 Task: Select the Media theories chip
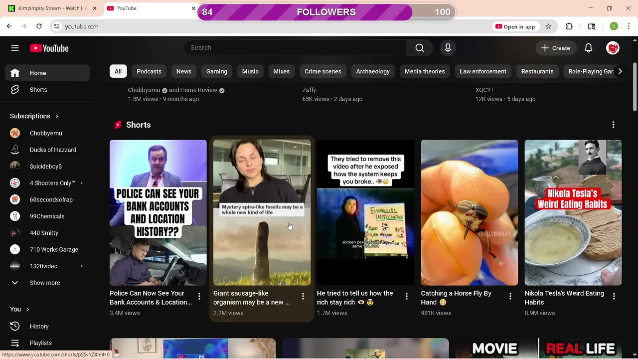[425, 71]
